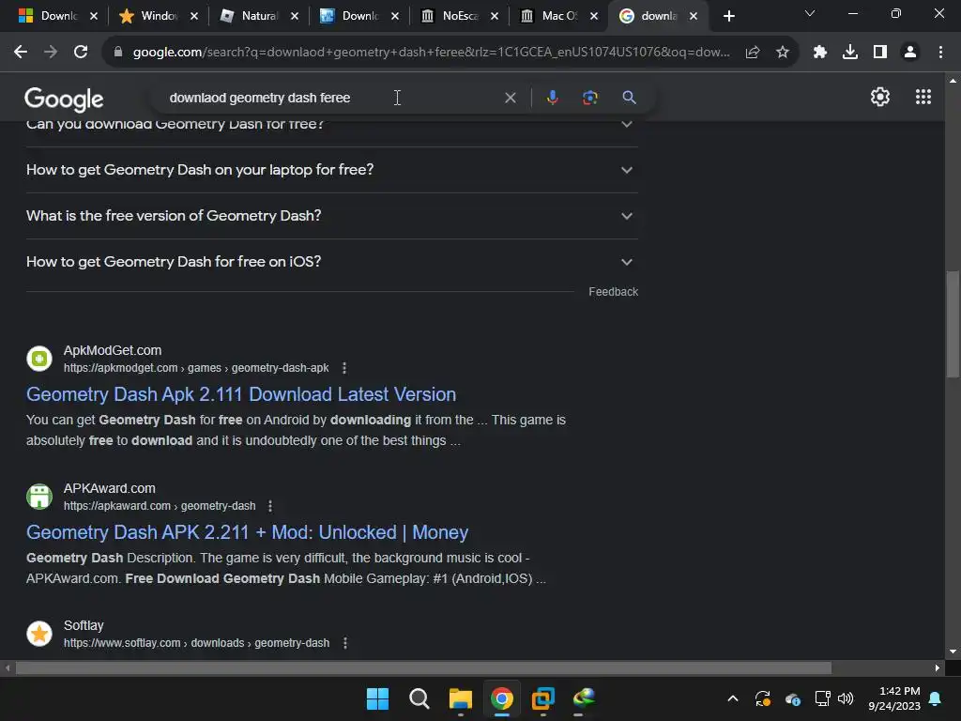Click the Google logo
Viewport: 961px width, 721px height.
(x=64, y=99)
